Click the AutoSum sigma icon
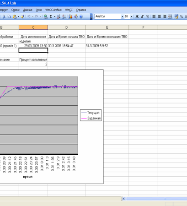The image size is (187, 206). click(51, 16)
